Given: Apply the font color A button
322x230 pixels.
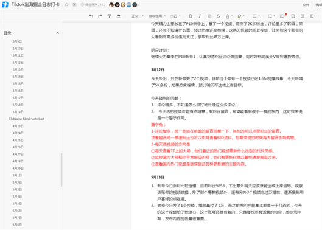Looking at the screenshot, I should (x=228, y=16).
